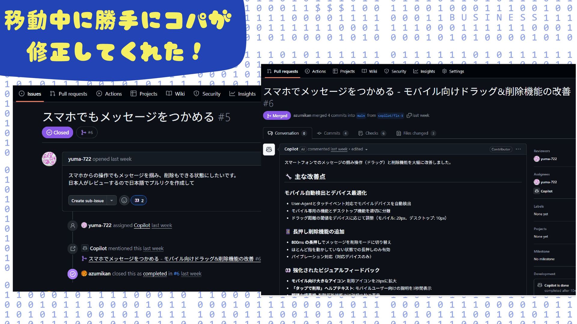Click the copilot/fix-5 branch label
Image resolution: width=577 pixels, height=324 pixels.
coord(390,115)
